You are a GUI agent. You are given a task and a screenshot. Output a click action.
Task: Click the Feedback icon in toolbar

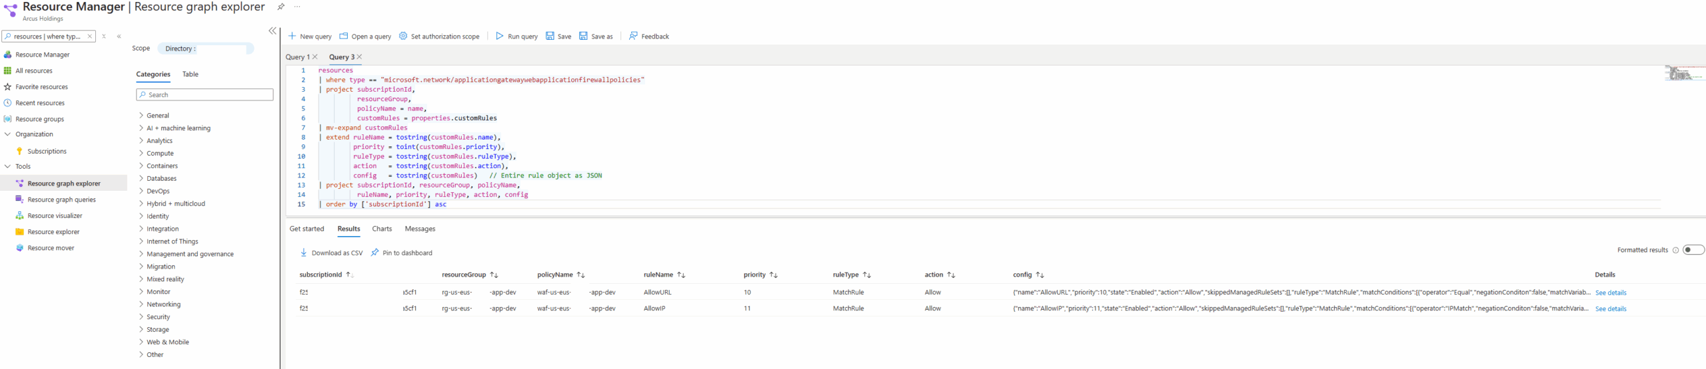tap(633, 36)
